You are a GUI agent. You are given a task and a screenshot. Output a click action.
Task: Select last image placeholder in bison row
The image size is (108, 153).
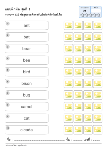pos(97,83)
